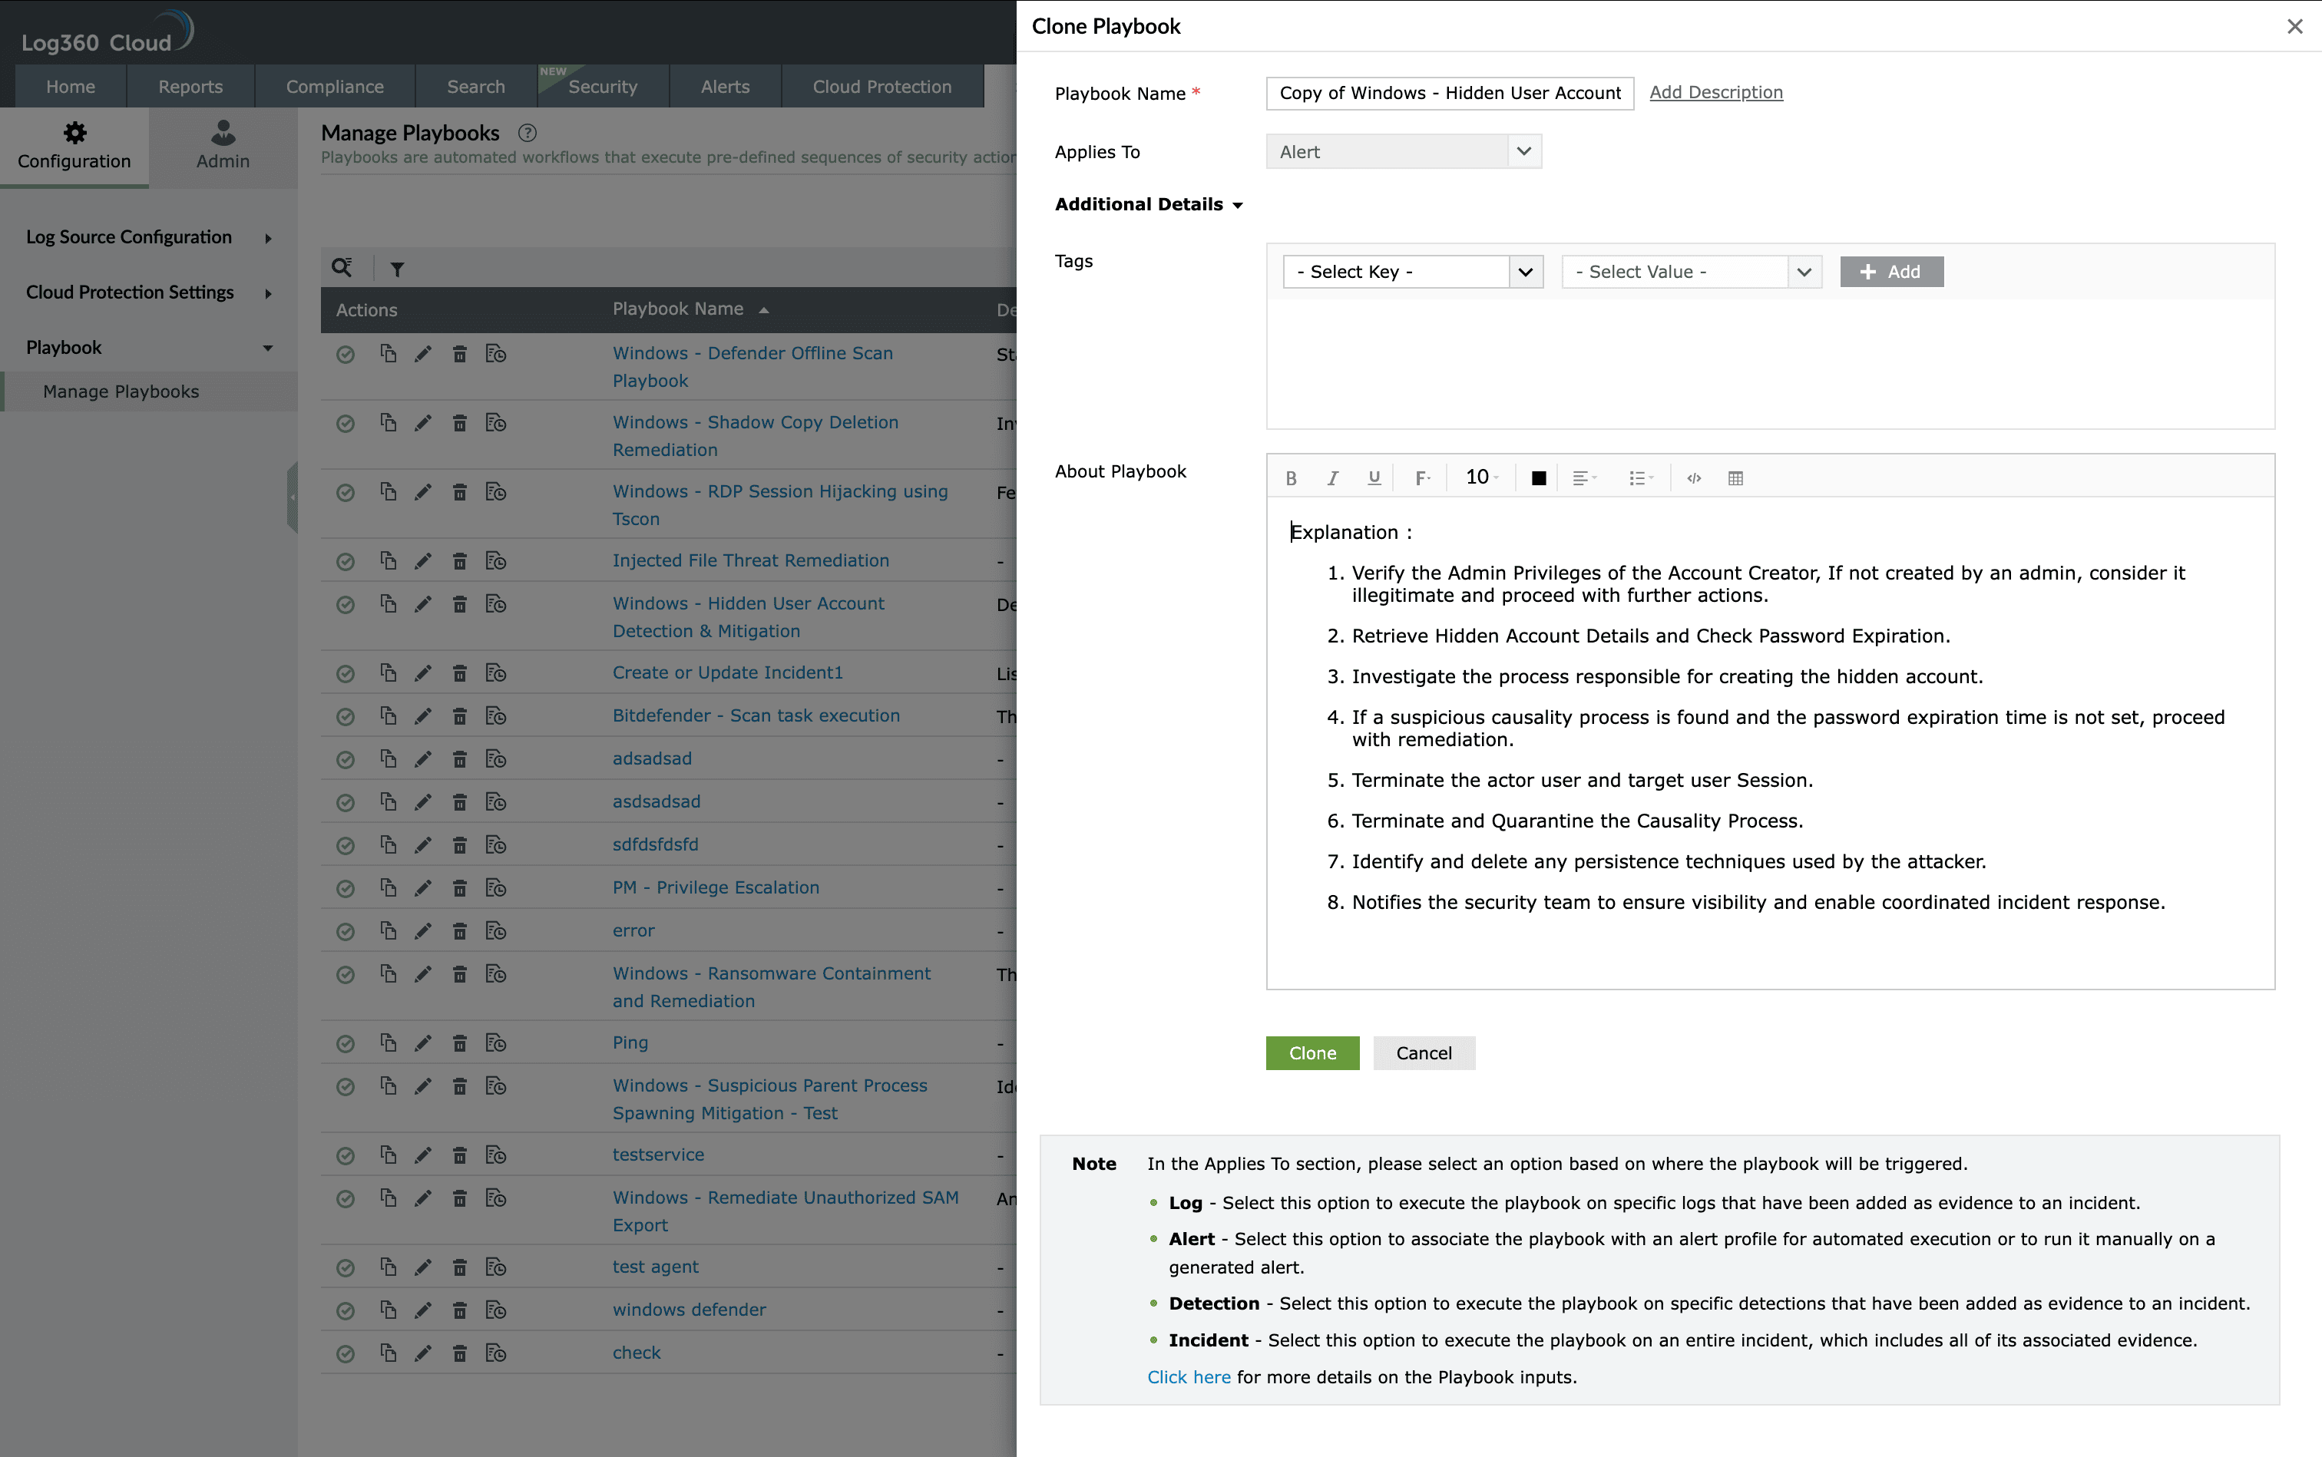2322x1457 pixels.
Task: Collapse the left sidebar panel handle
Action: pos(292,497)
